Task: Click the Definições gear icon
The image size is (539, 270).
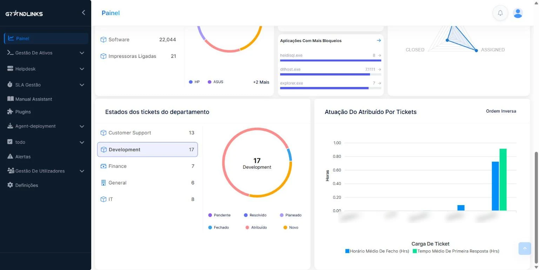Action: pyautogui.click(x=10, y=185)
